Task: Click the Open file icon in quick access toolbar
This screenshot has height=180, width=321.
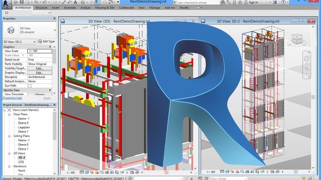Action: pos(15,2)
